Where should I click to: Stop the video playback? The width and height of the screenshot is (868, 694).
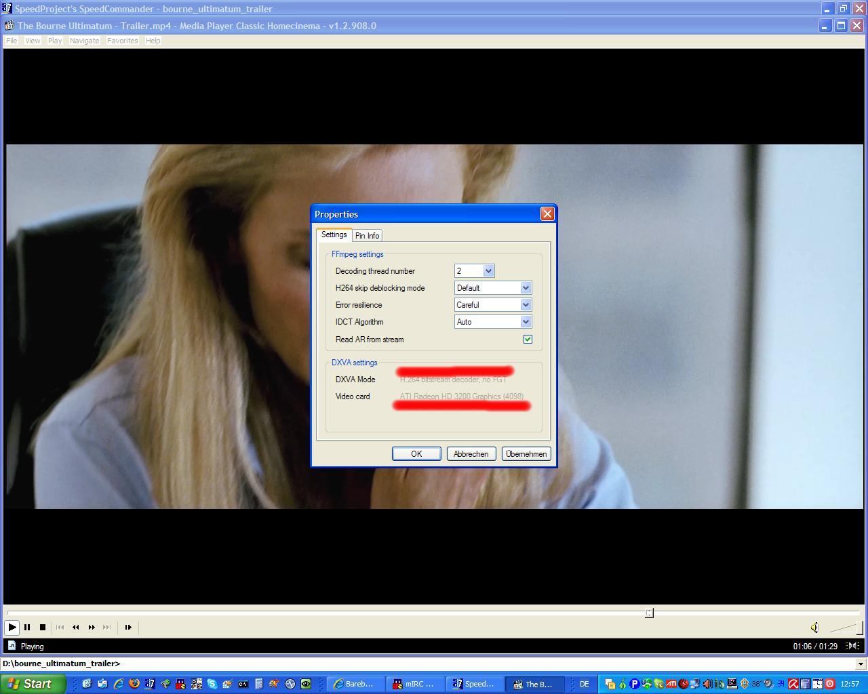[x=42, y=627]
